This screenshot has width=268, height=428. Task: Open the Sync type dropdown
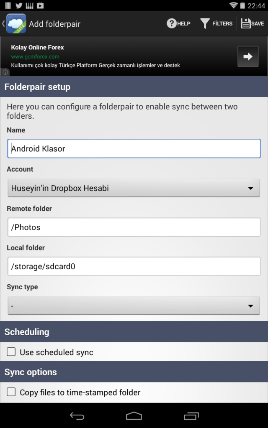134,306
